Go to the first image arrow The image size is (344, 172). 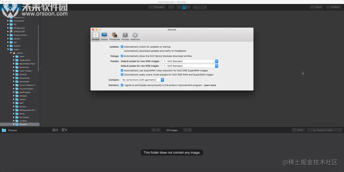pyautogui.click(x=153, y=130)
